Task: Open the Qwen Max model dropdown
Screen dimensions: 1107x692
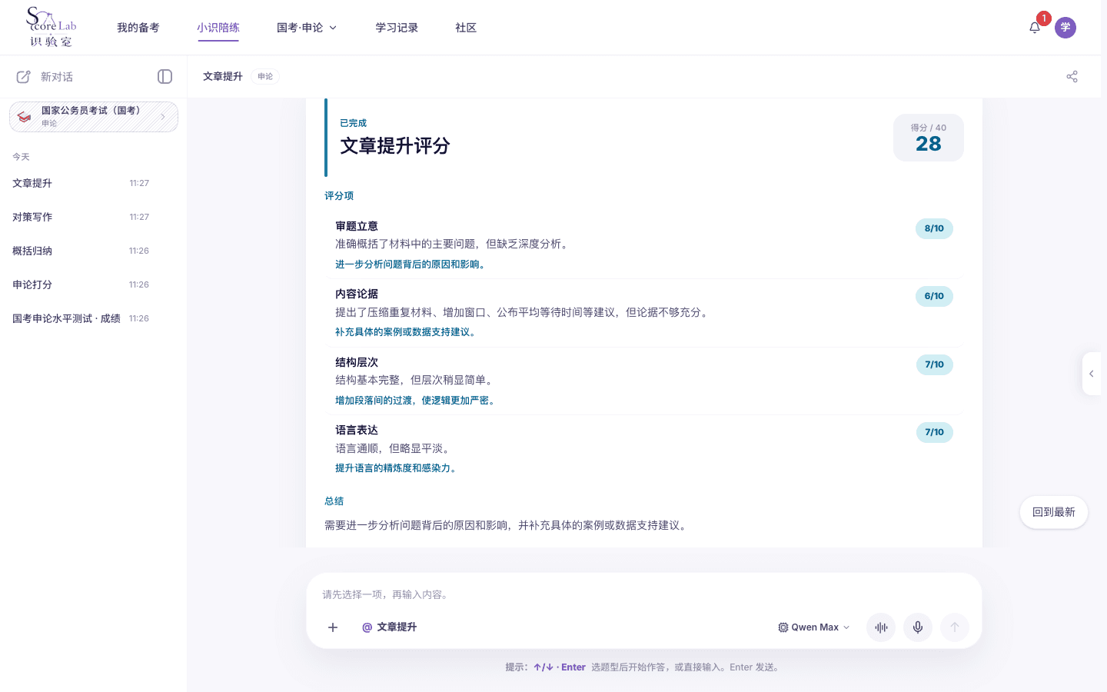Action: 814,627
